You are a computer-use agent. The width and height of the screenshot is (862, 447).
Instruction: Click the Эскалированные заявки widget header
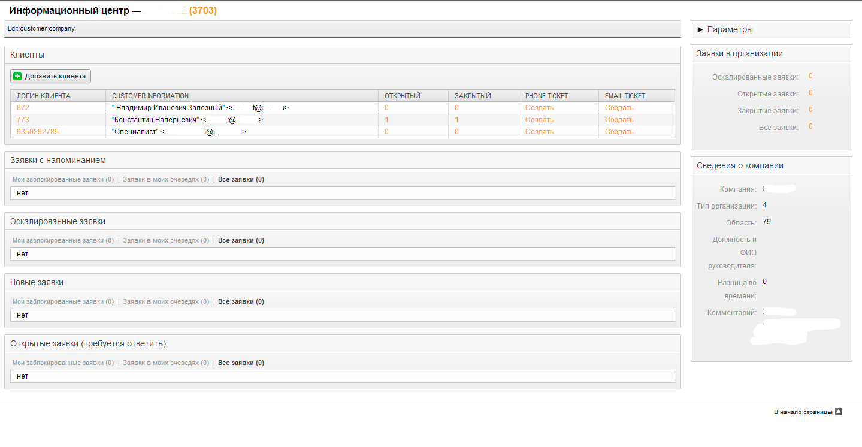coord(343,221)
